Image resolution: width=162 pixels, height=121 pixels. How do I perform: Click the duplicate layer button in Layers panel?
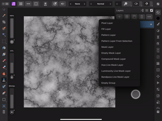click(x=134, y=17)
